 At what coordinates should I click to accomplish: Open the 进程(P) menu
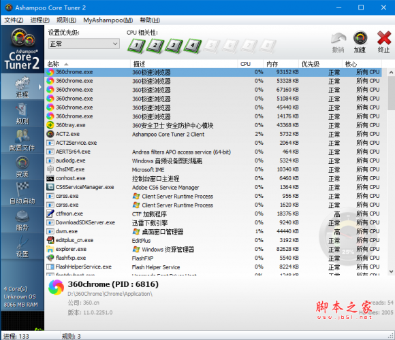pos(40,20)
